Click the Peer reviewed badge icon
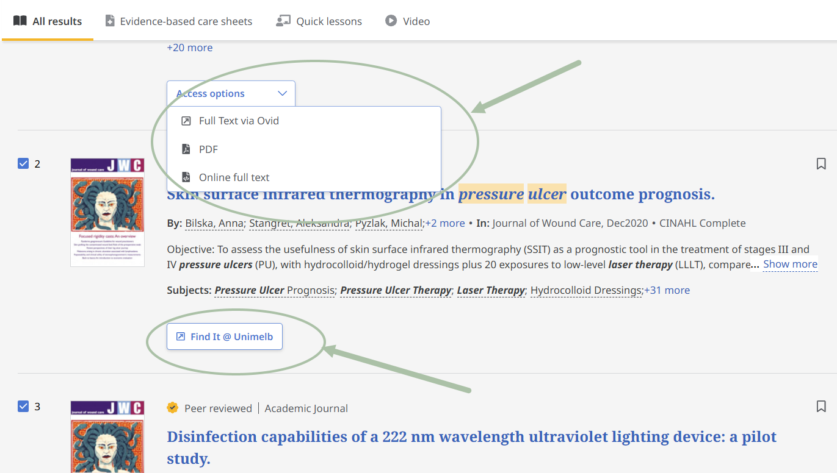This screenshot has height=473, width=837. pos(173,408)
